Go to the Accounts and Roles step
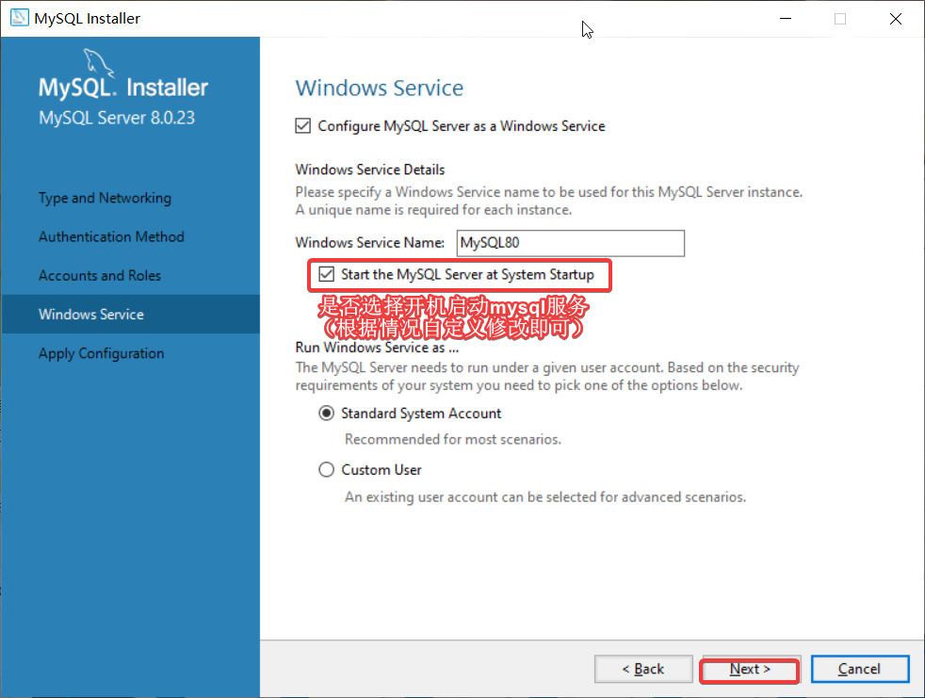 pos(100,276)
